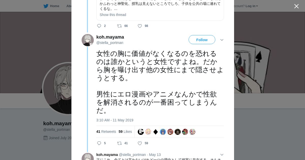
Task: Open the main tweet's options chevron
Action: [x=222, y=40]
